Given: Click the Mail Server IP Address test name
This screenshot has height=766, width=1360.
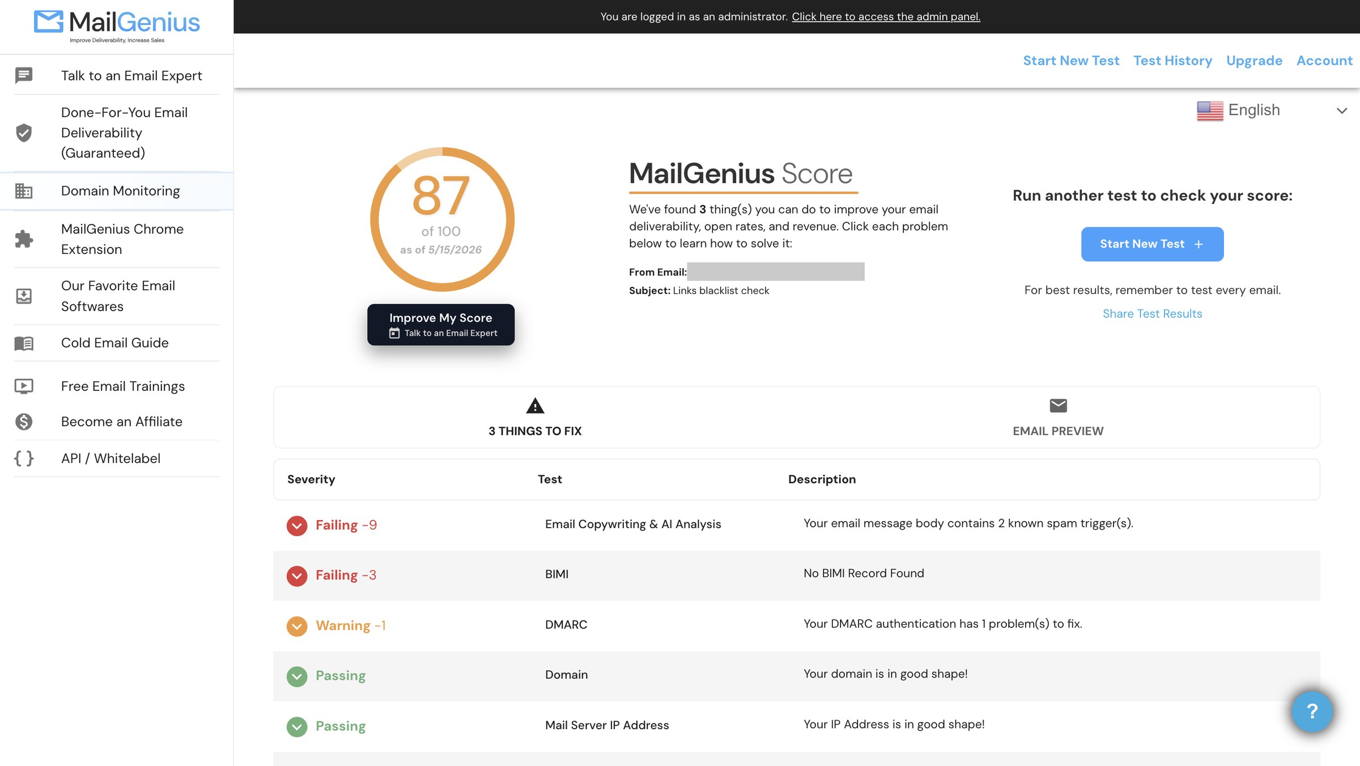Looking at the screenshot, I should coord(607,725).
